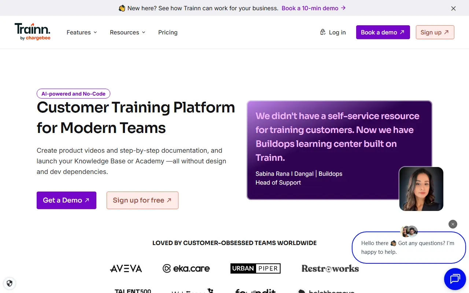Click the chat agents avatar image
The height and width of the screenshot is (293, 469).
pyautogui.click(x=409, y=231)
